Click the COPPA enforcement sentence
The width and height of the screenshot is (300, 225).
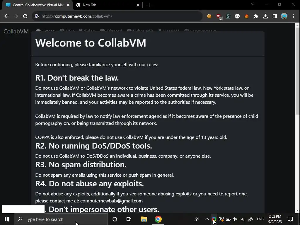(x=131, y=137)
